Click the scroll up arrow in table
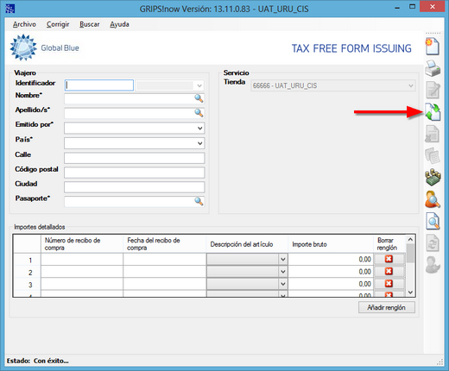449x371 pixels. point(410,240)
